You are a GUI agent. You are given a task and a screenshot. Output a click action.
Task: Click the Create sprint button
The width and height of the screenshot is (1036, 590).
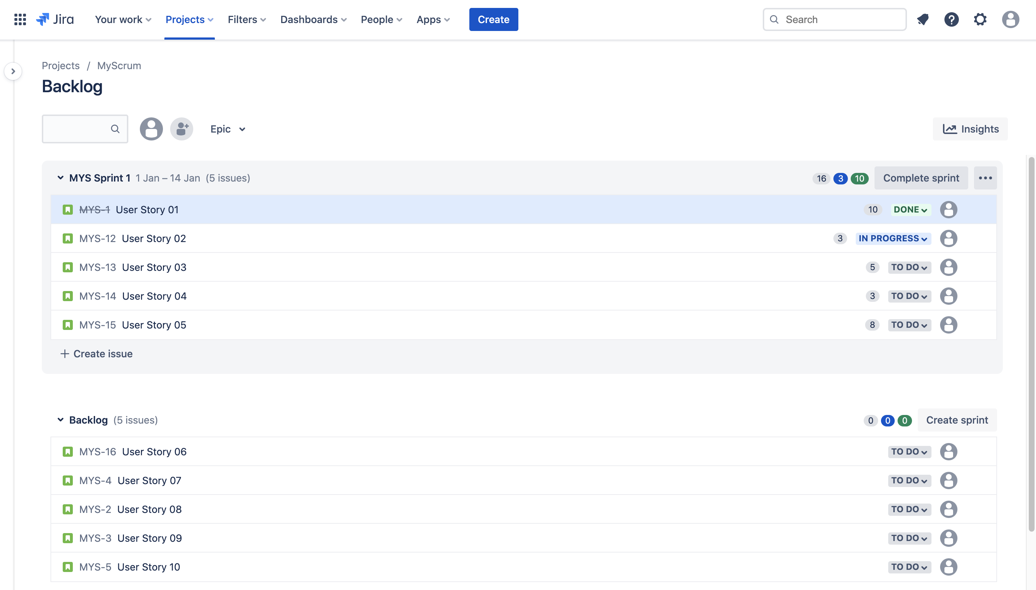[x=957, y=420]
